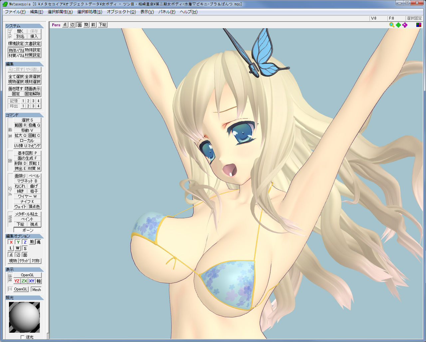426x342 pixels.
Task: Open the オブジェクト(O) menu
Action: pyautogui.click(x=121, y=12)
